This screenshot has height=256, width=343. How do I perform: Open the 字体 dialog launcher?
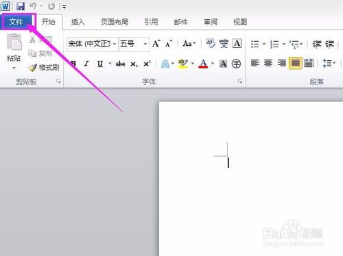click(240, 81)
